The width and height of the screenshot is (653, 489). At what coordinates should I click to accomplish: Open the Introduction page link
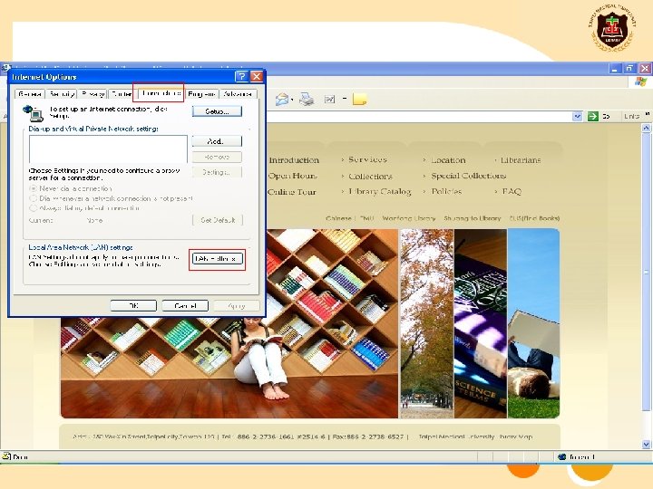click(294, 160)
